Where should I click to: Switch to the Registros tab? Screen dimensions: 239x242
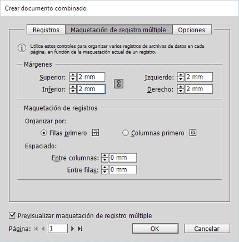point(46,30)
